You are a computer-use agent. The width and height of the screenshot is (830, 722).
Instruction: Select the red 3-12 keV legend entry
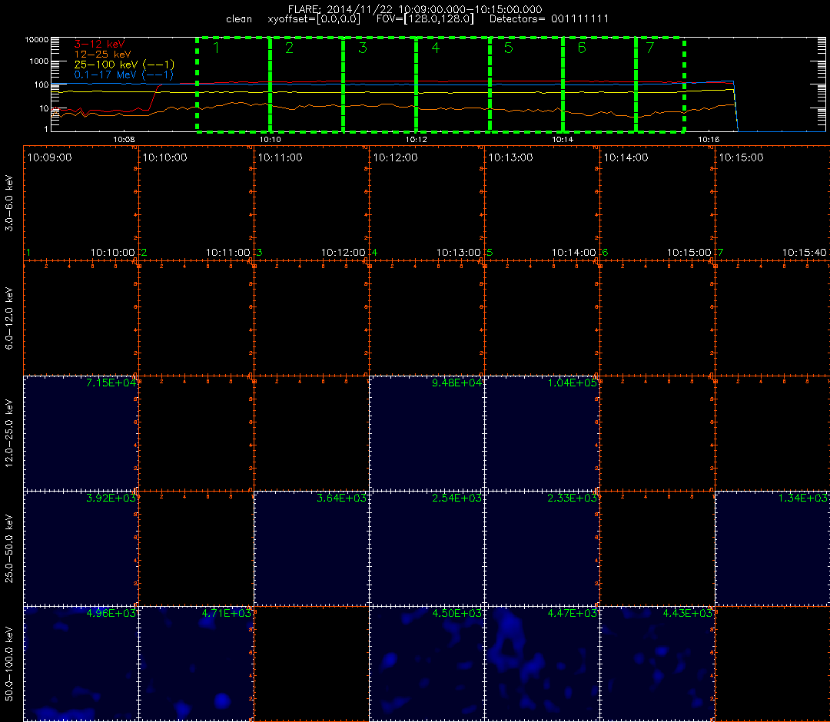point(99,44)
